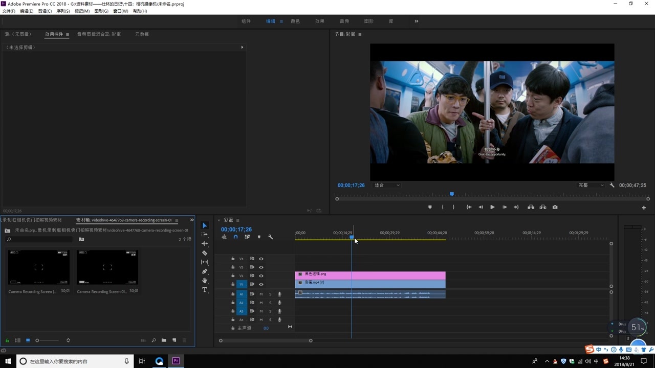
Task: Open 编辑 workspace menu
Action: click(x=281, y=21)
